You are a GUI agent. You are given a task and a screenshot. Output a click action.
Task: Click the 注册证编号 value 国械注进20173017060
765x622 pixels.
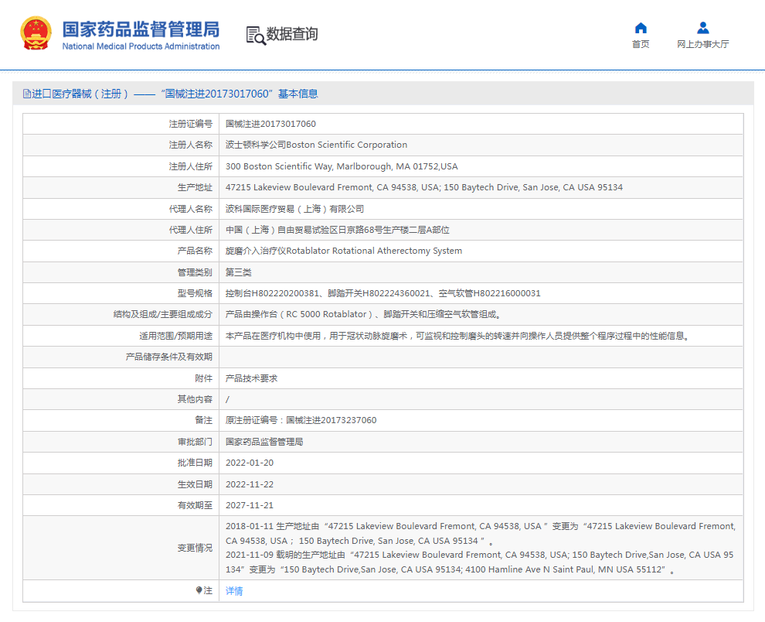coord(270,124)
